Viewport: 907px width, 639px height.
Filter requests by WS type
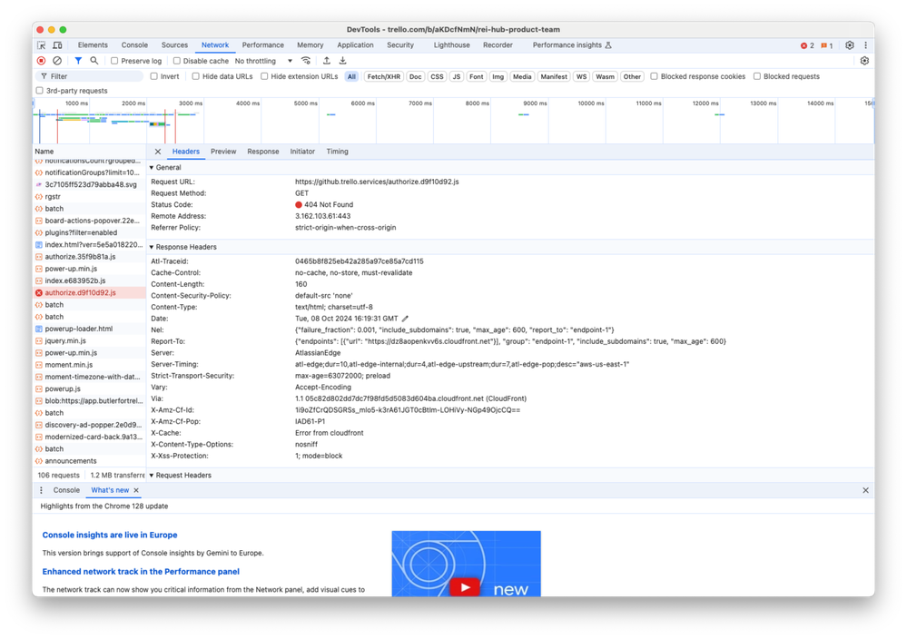[x=581, y=76]
